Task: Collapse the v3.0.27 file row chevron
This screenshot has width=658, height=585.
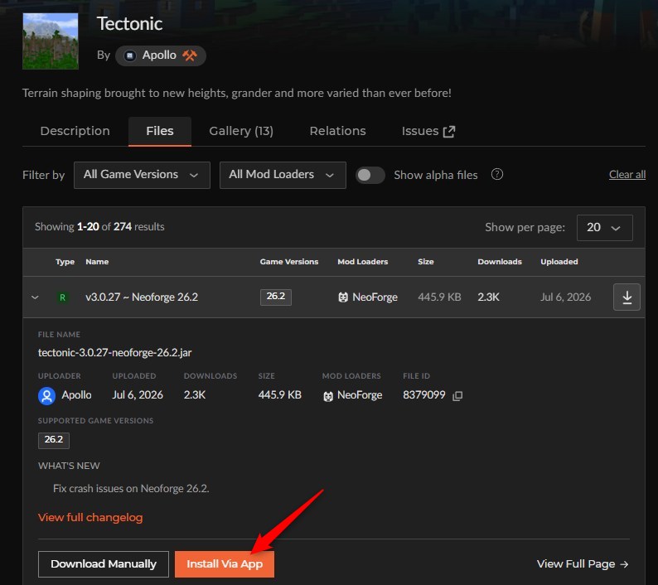Action: [36, 297]
